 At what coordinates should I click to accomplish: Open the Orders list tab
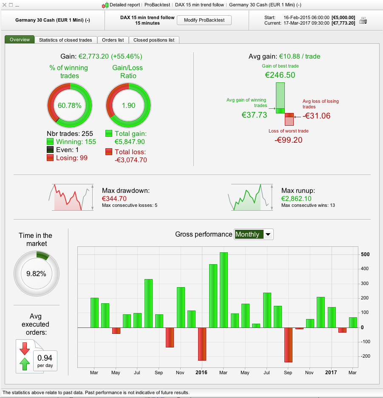click(x=113, y=40)
